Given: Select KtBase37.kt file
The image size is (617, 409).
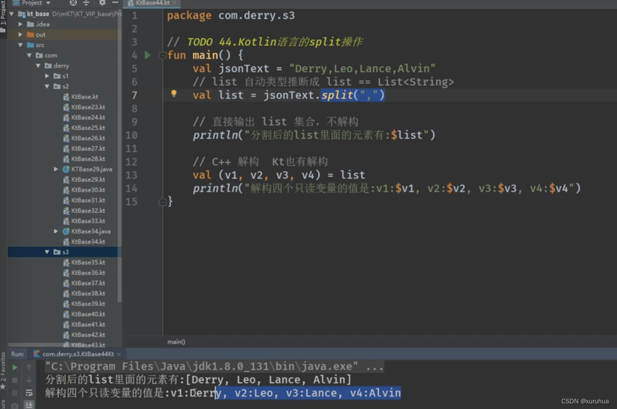Looking at the screenshot, I should tap(84, 283).
